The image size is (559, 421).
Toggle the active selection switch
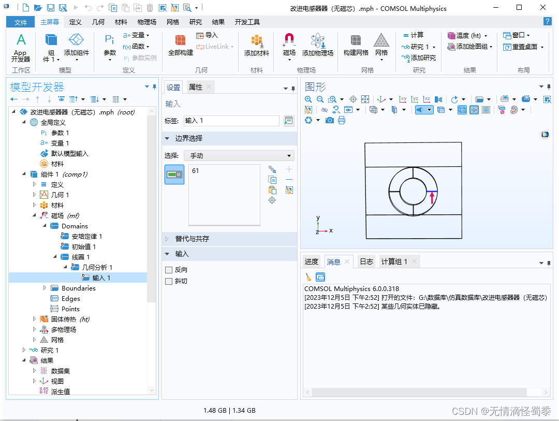click(x=174, y=175)
